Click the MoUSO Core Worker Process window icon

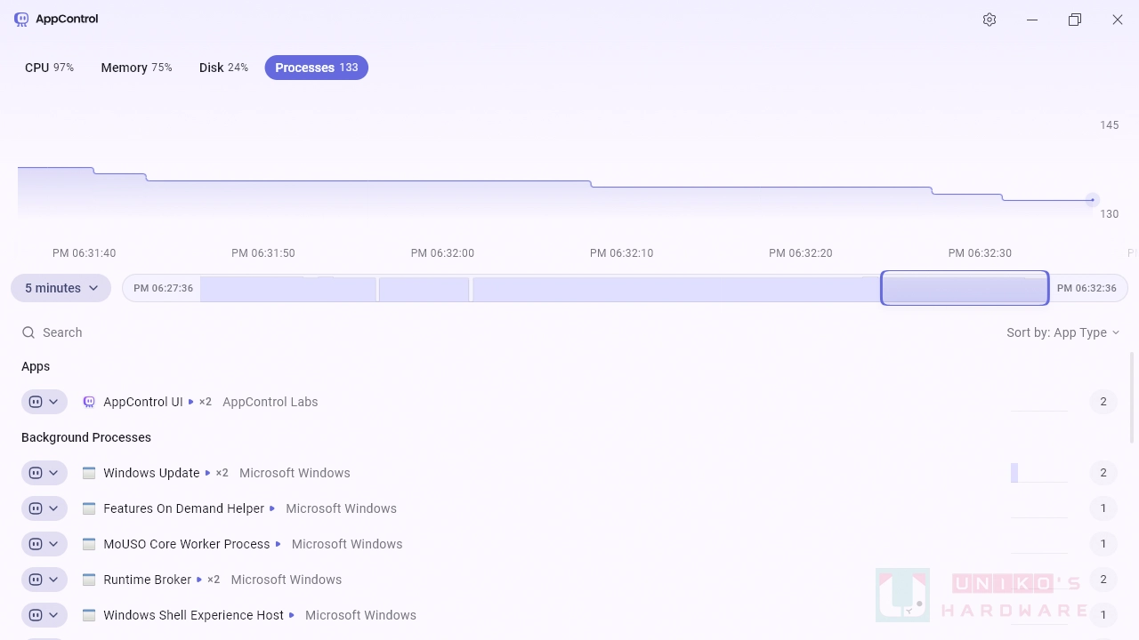(89, 544)
